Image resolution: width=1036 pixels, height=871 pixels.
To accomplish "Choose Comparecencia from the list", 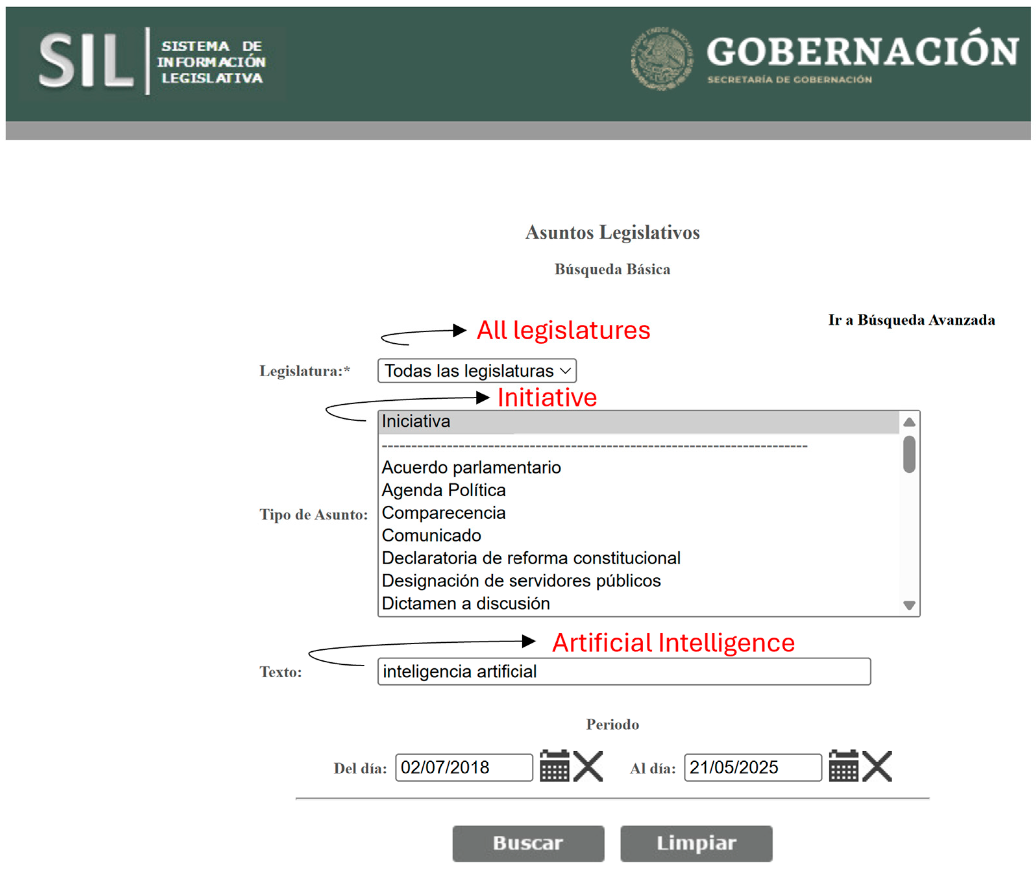I will tap(444, 513).
